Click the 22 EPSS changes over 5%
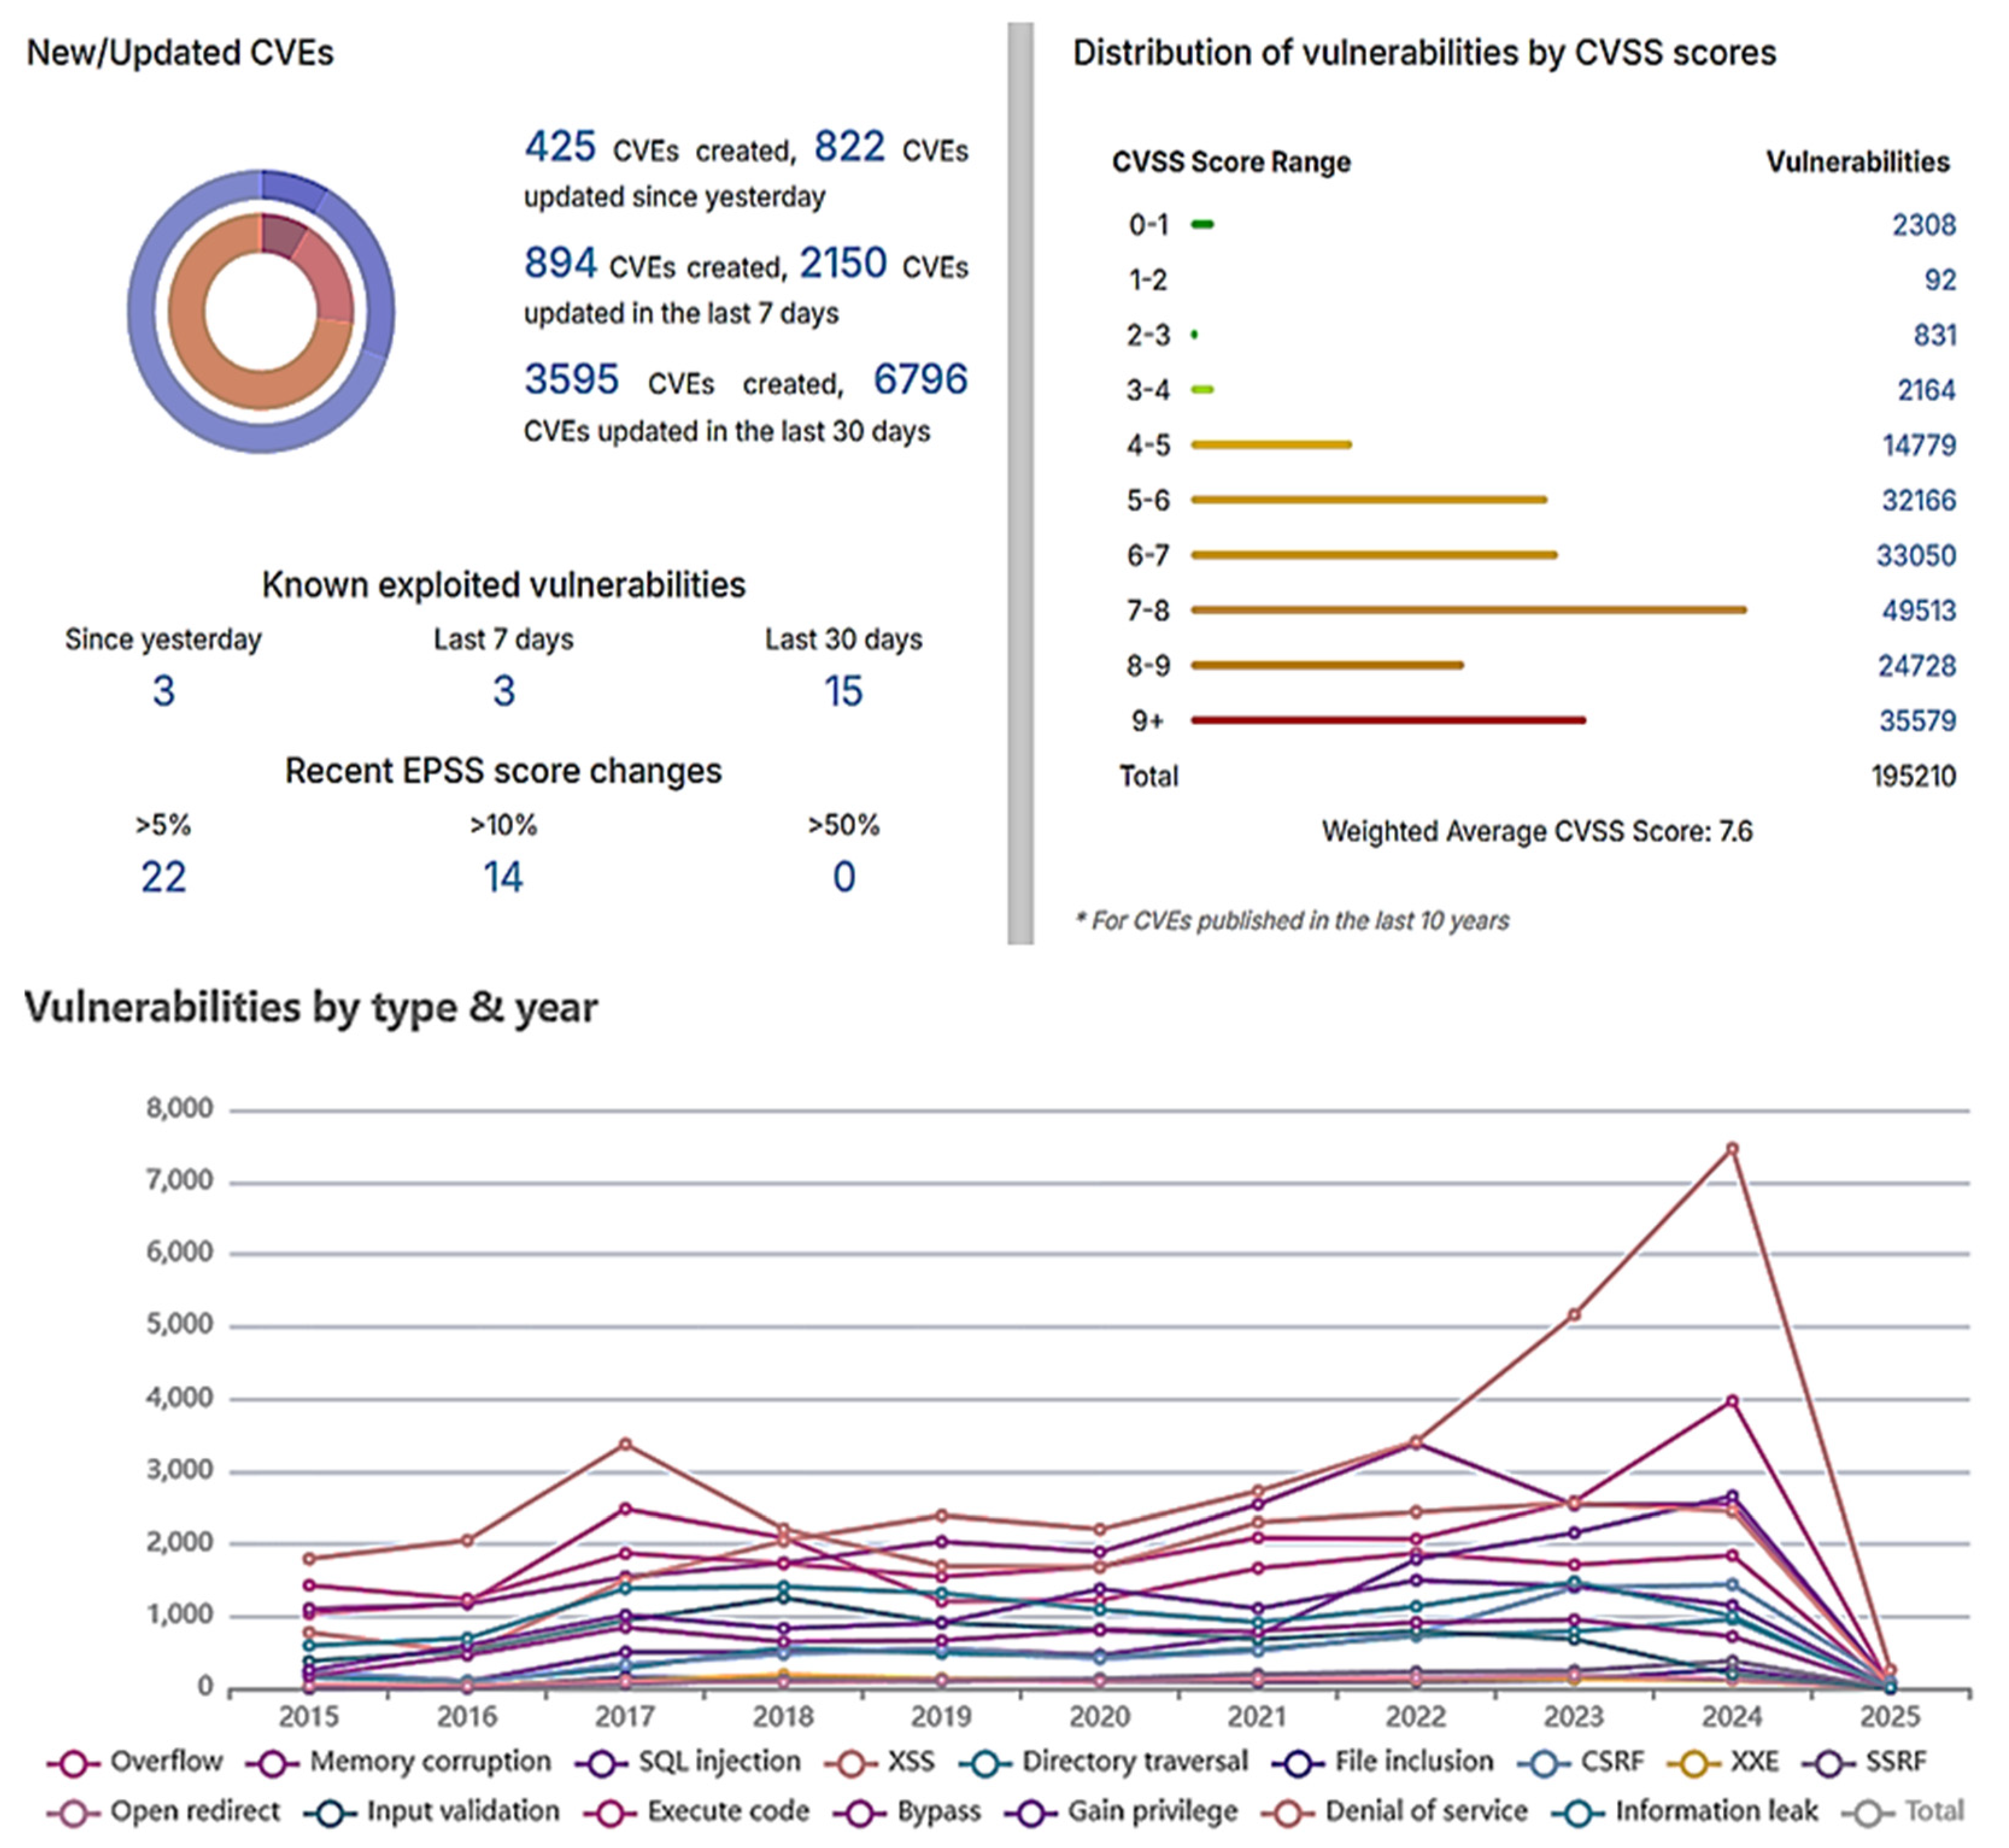 [163, 877]
